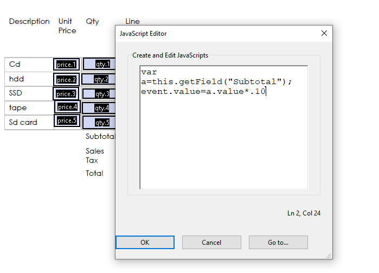379x273 pixels.
Task: Click the 'Sales Tax' label
Action: click(95, 156)
